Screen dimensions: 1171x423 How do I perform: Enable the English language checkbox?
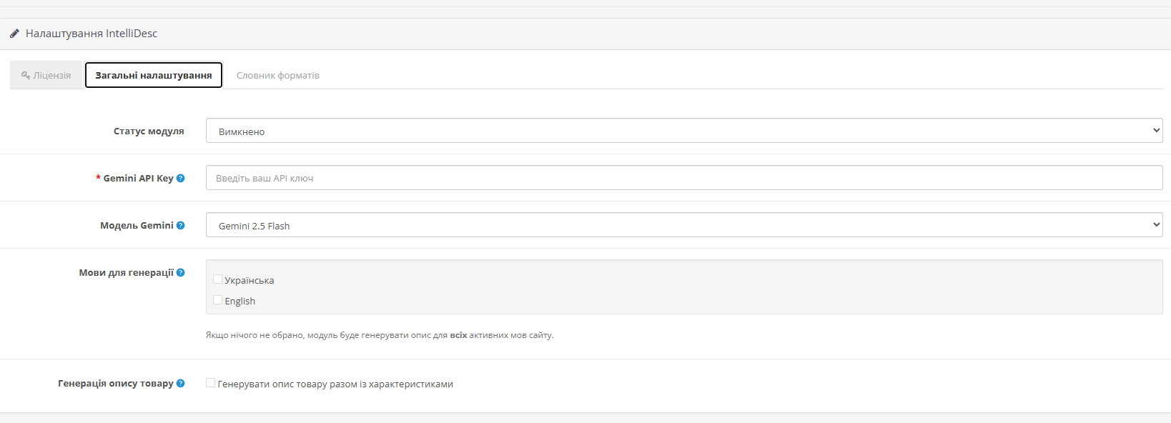tap(218, 300)
